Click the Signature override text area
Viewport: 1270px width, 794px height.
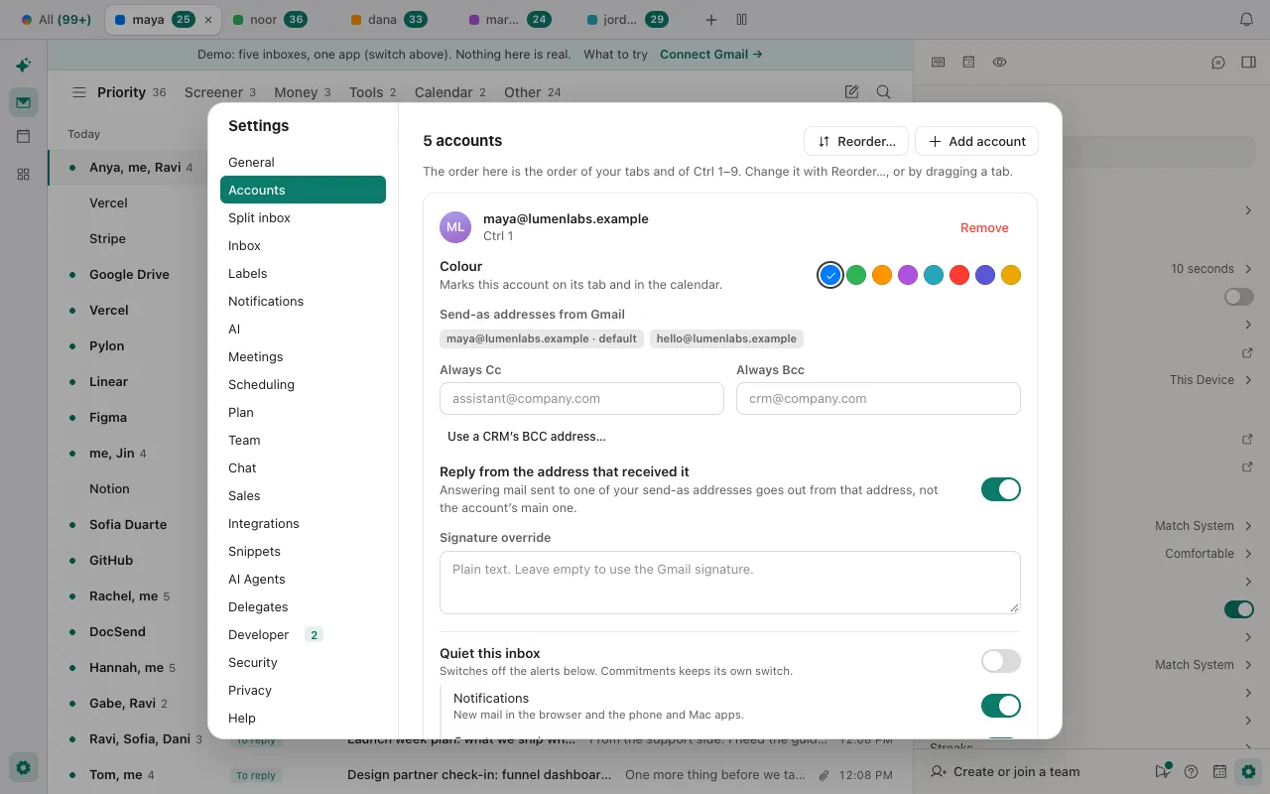pos(730,583)
